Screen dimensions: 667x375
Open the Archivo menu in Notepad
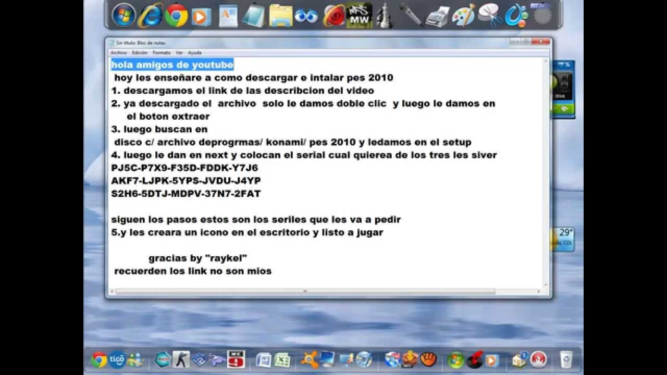click(x=118, y=53)
